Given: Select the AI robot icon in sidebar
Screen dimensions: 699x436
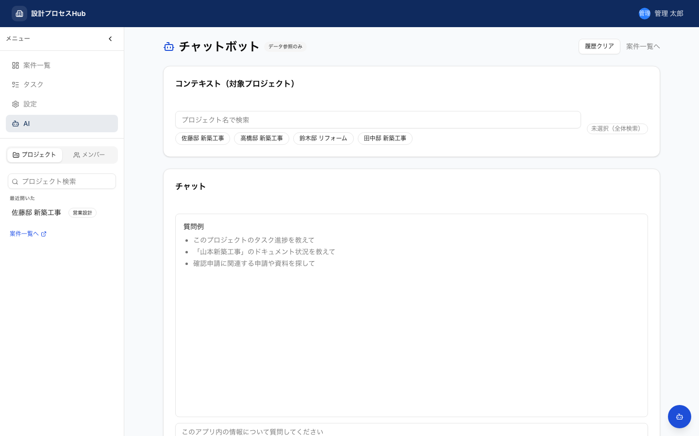Looking at the screenshot, I should tap(15, 124).
